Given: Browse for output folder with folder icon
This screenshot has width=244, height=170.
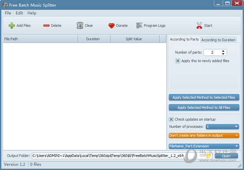Looking at the screenshot, I should point(209,155).
